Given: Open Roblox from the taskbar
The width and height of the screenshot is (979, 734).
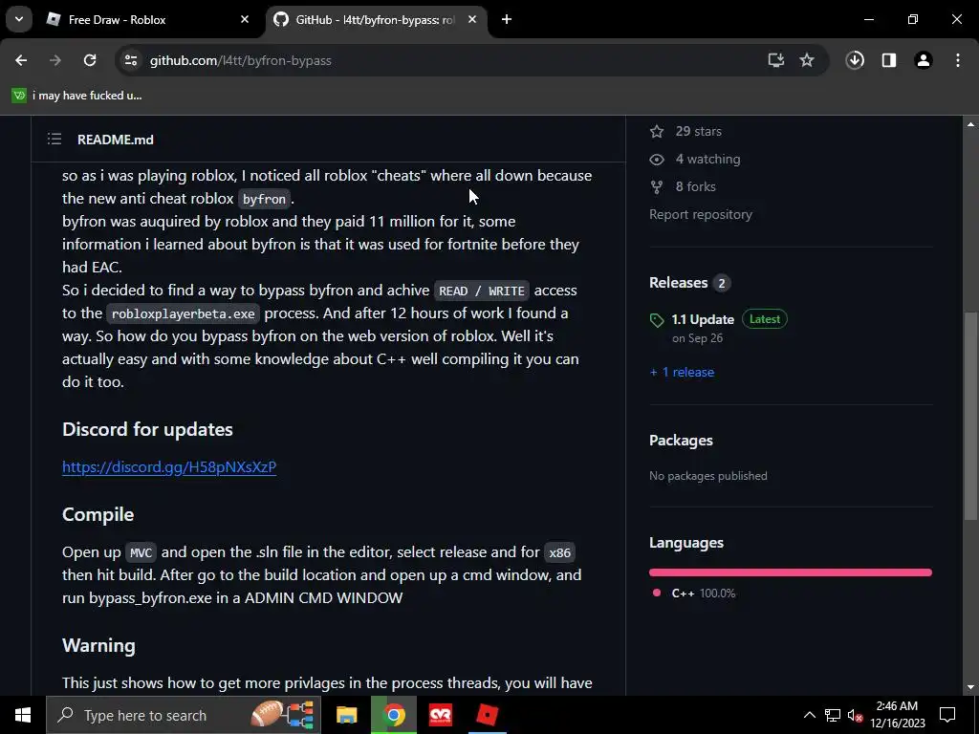Looking at the screenshot, I should 488,715.
